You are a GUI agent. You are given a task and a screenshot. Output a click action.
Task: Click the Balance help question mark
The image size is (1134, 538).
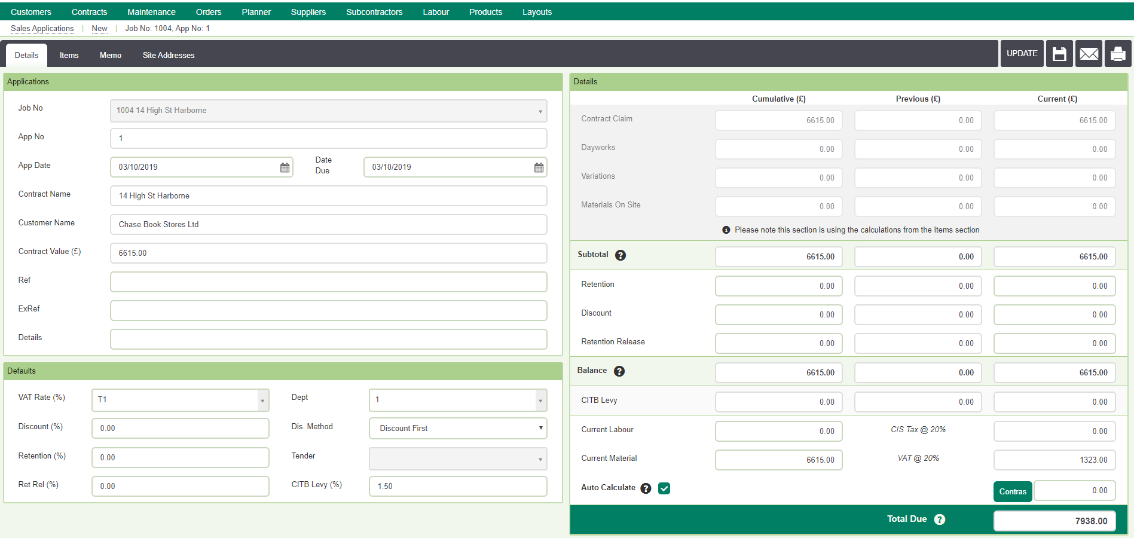pos(619,371)
